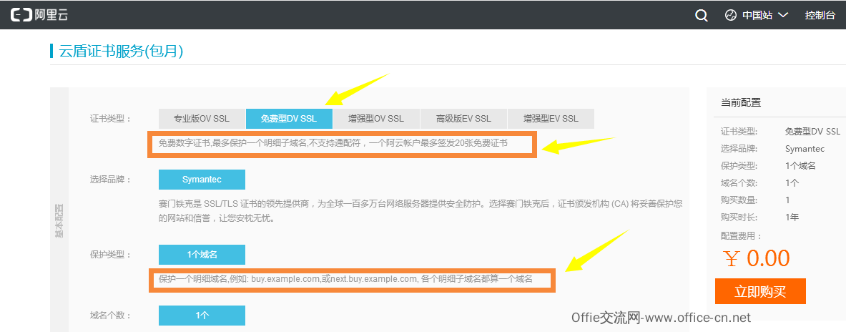The width and height of the screenshot is (846, 332).
Task: Select the 1个 domain count option
Action: tap(202, 316)
